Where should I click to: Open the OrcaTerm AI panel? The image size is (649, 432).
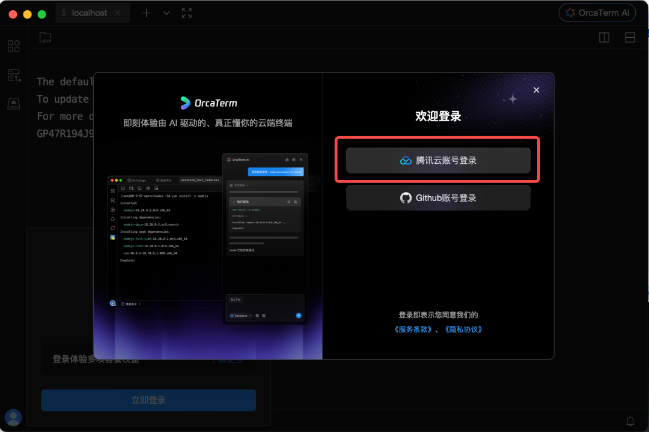pyautogui.click(x=597, y=13)
